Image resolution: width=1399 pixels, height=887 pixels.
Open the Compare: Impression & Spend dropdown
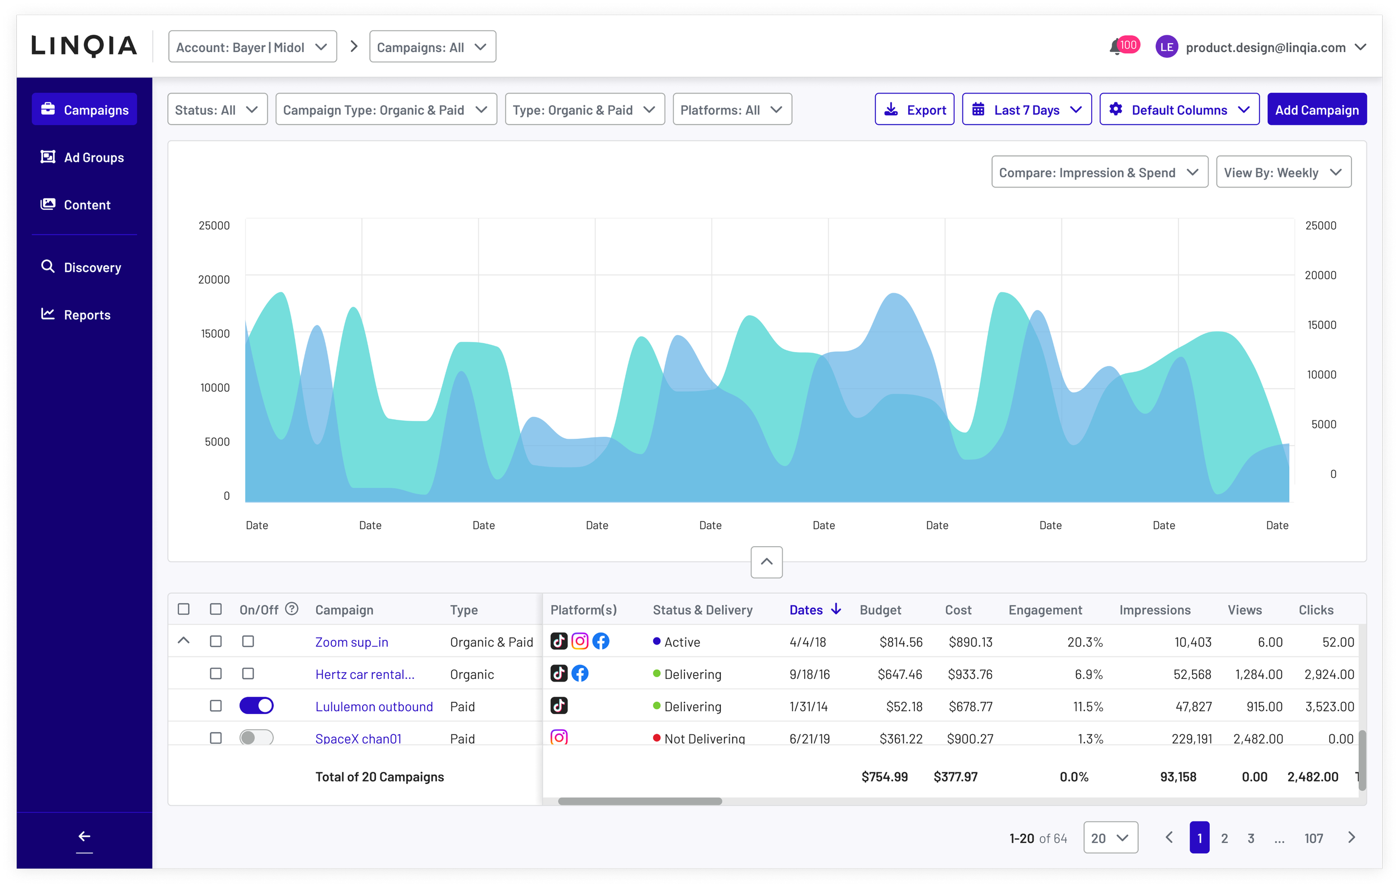tap(1099, 172)
